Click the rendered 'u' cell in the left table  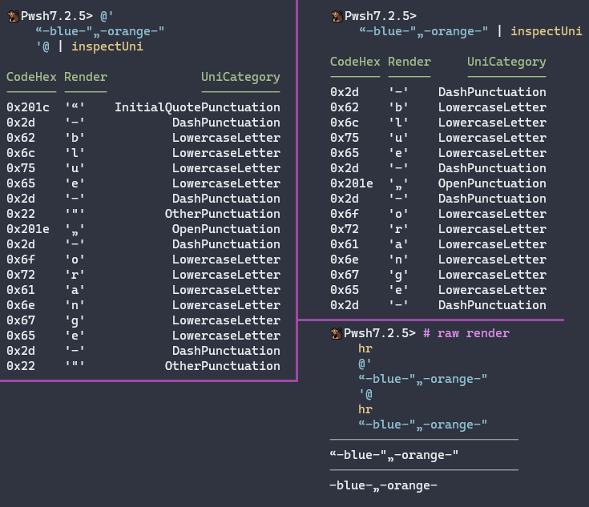click(75, 168)
